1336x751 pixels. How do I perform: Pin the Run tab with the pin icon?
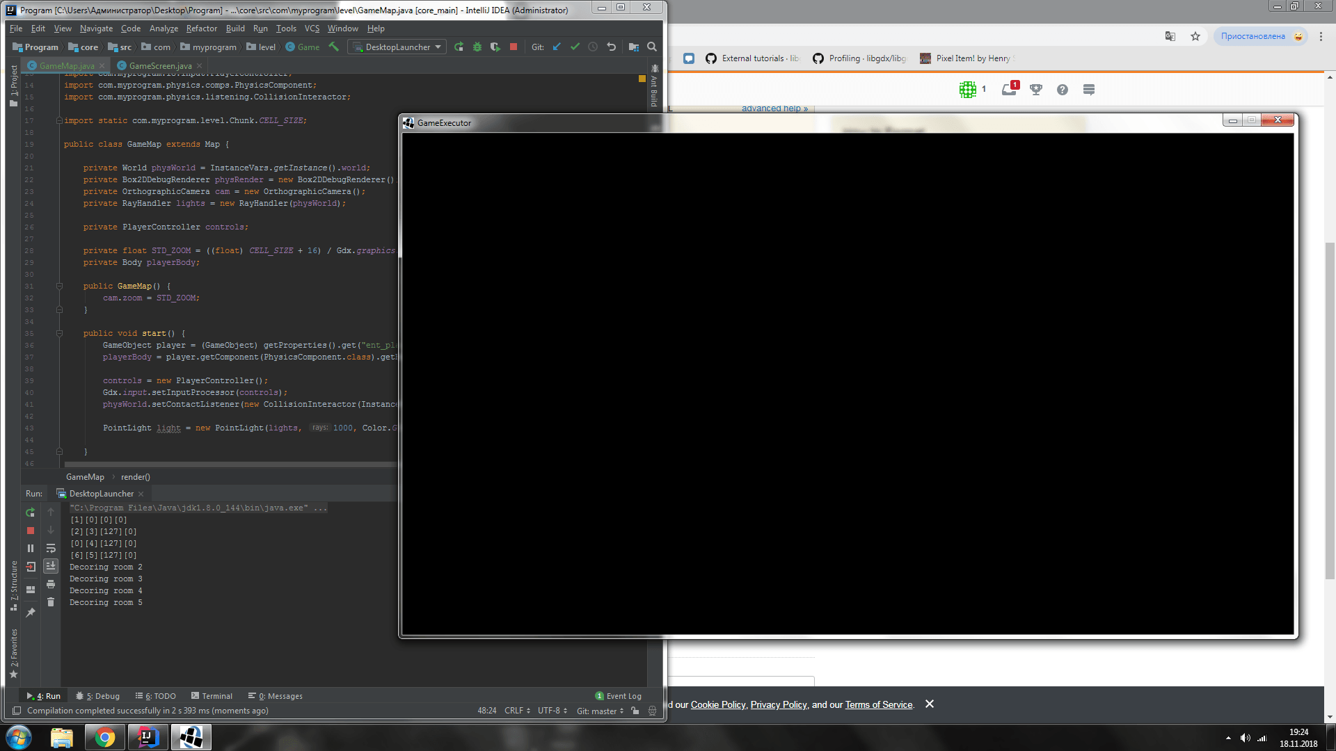30,613
